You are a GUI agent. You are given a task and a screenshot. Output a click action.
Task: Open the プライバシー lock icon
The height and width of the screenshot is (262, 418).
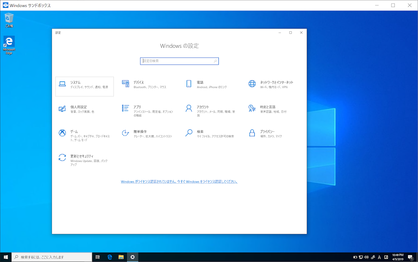click(252, 133)
